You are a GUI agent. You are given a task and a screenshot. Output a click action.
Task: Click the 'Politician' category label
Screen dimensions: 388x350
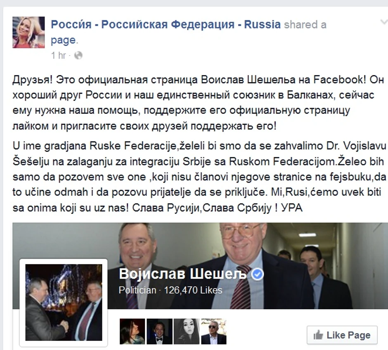coord(137,290)
